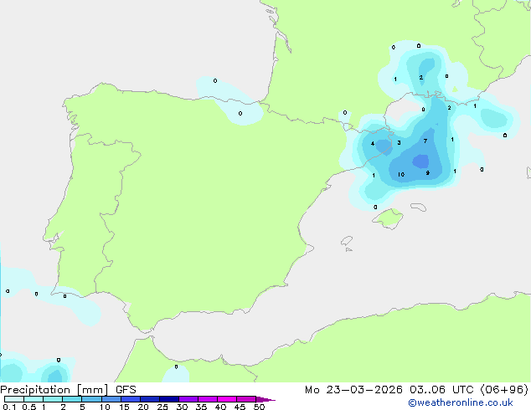This screenshot has height=410, width=531.
Task: Click the '25' legend scale label
Action: [x=162, y=407]
